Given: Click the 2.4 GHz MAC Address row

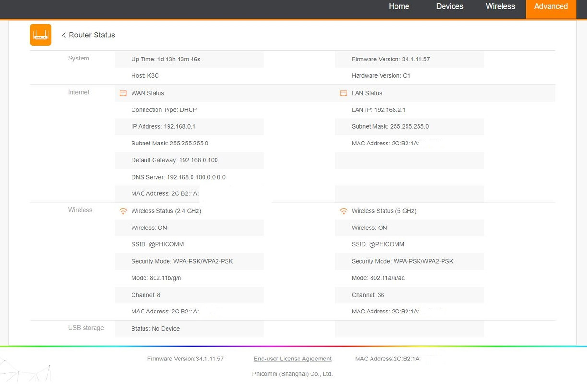Looking at the screenshot, I should (189, 312).
